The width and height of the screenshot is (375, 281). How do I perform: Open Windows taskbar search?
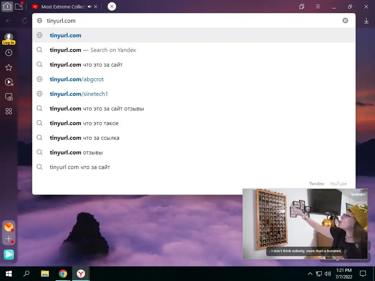click(x=26, y=274)
